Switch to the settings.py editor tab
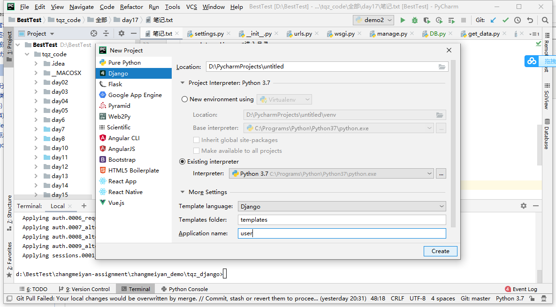 (x=209, y=34)
